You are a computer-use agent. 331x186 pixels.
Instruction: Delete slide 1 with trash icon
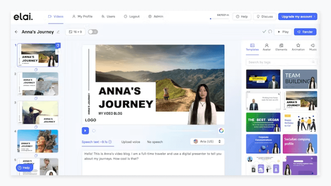[58, 52]
